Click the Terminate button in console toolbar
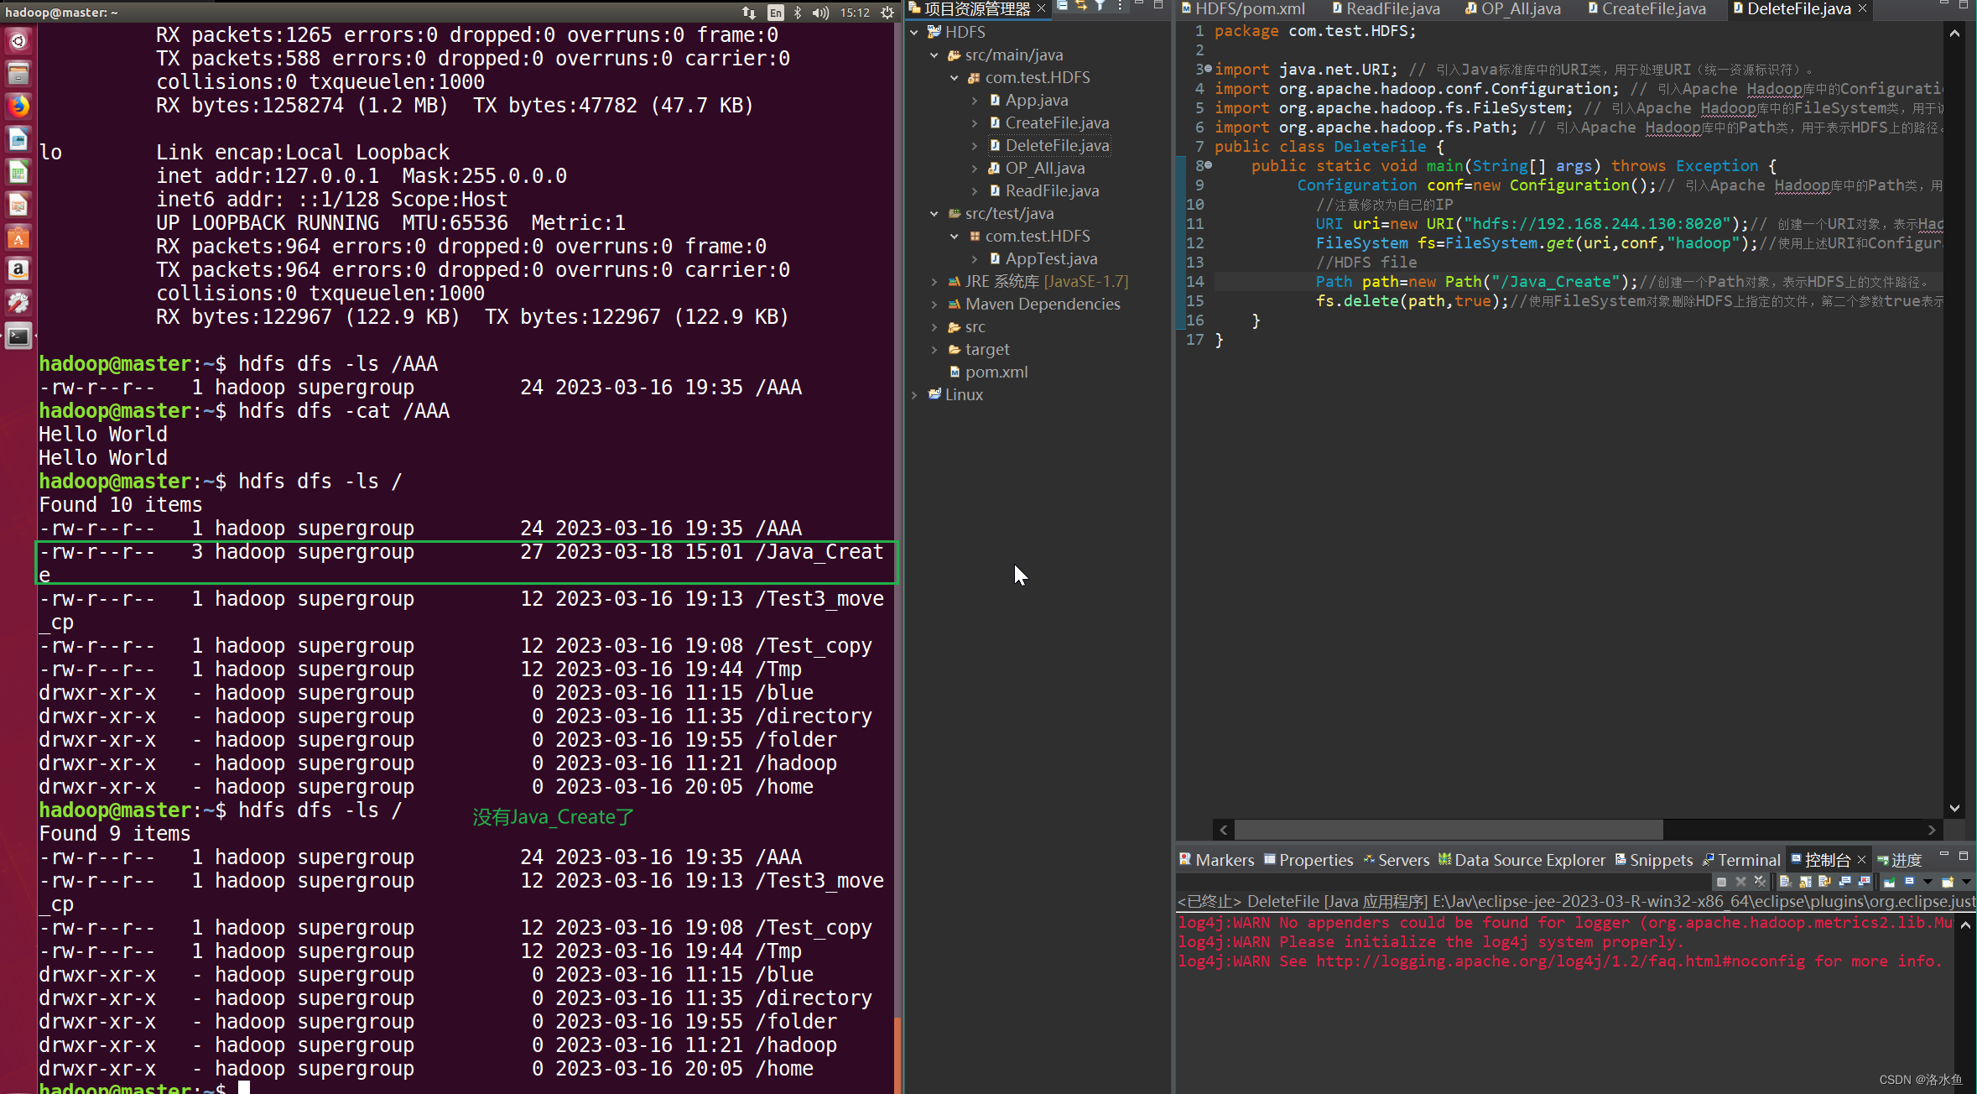1977x1094 pixels. (x=1721, y=882)
